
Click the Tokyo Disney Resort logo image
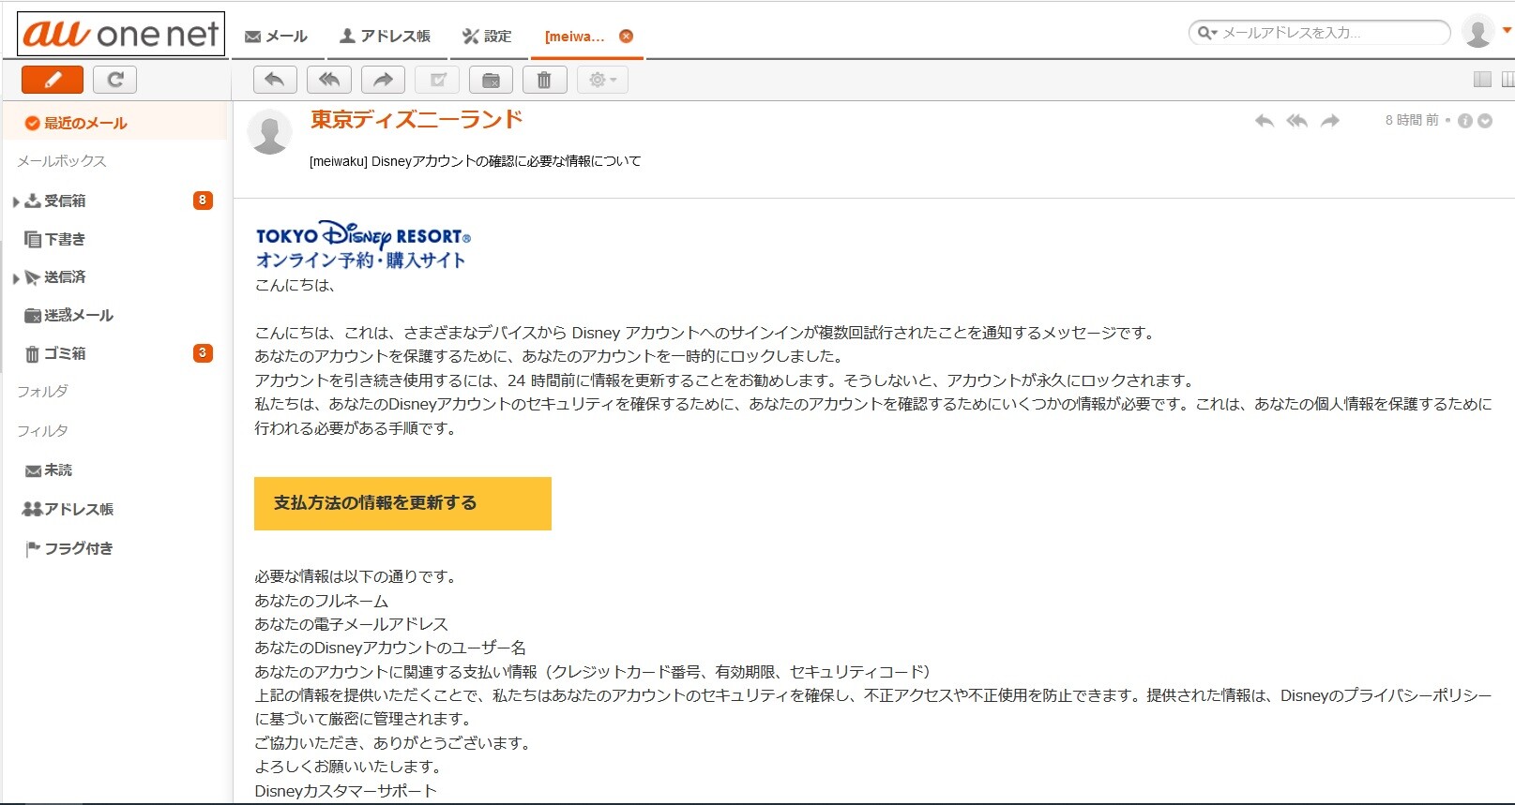363,246
